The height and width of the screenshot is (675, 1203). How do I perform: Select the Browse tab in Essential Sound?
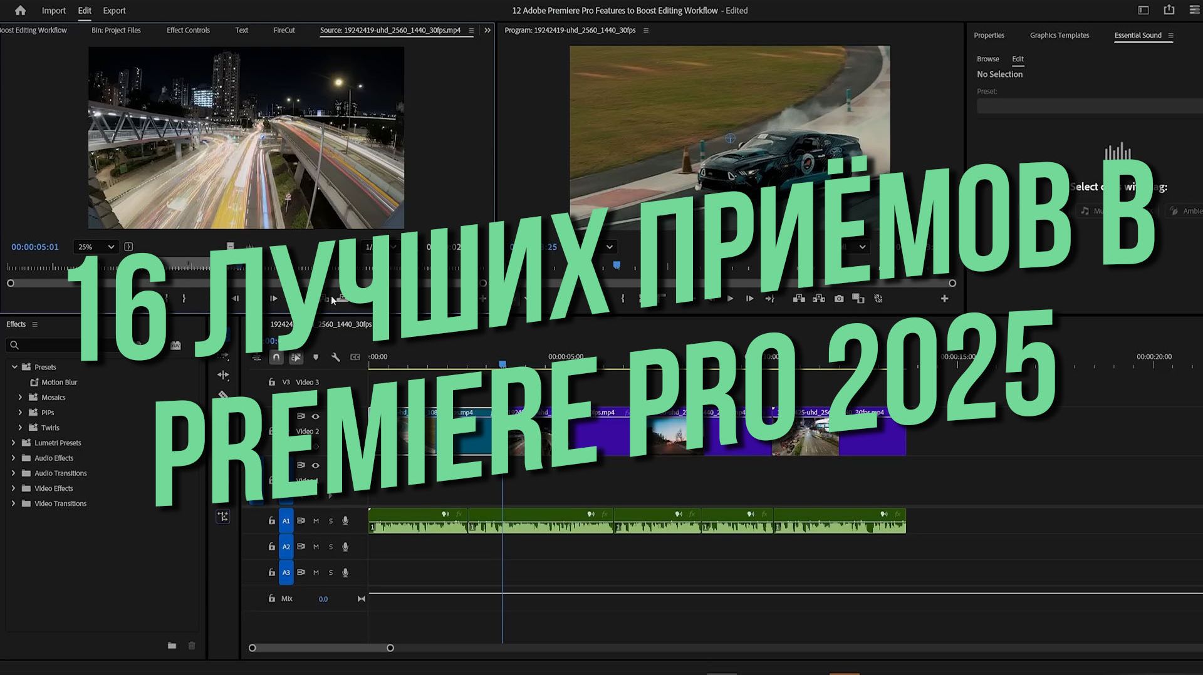tap(987, 59)
